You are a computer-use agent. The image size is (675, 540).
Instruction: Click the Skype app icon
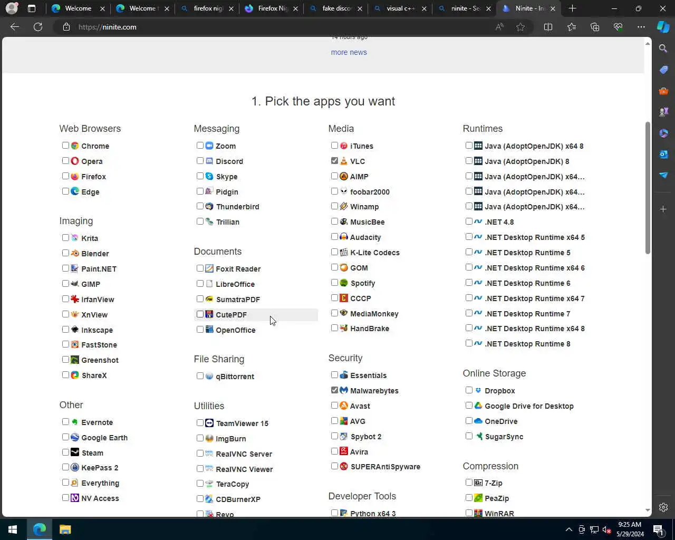(209, 176)
